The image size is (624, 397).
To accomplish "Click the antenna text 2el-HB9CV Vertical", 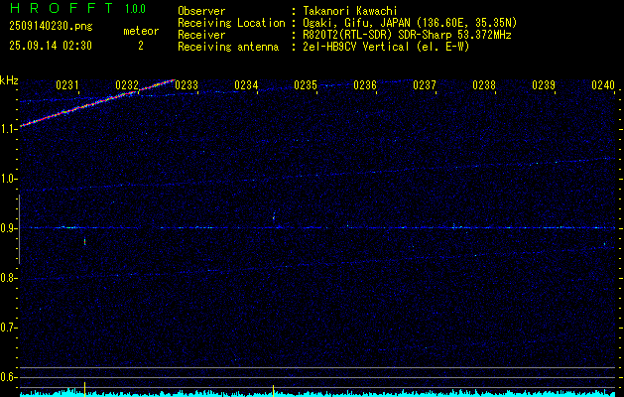I will [x=356, y=47].
